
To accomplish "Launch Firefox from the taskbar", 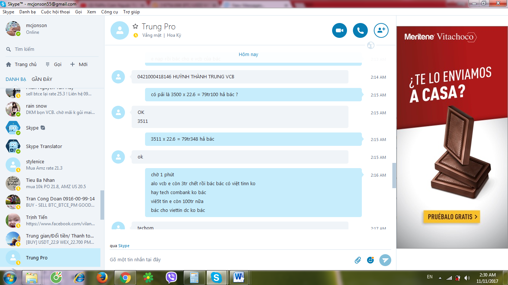I will [x=102, y=277].
